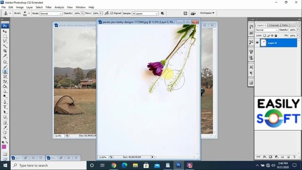Click the Layer 0 thumbnail
The image size is (302, 170).
(263, 43)
